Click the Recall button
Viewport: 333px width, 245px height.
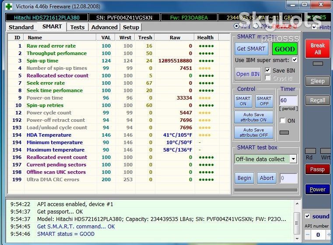(318, 100)
